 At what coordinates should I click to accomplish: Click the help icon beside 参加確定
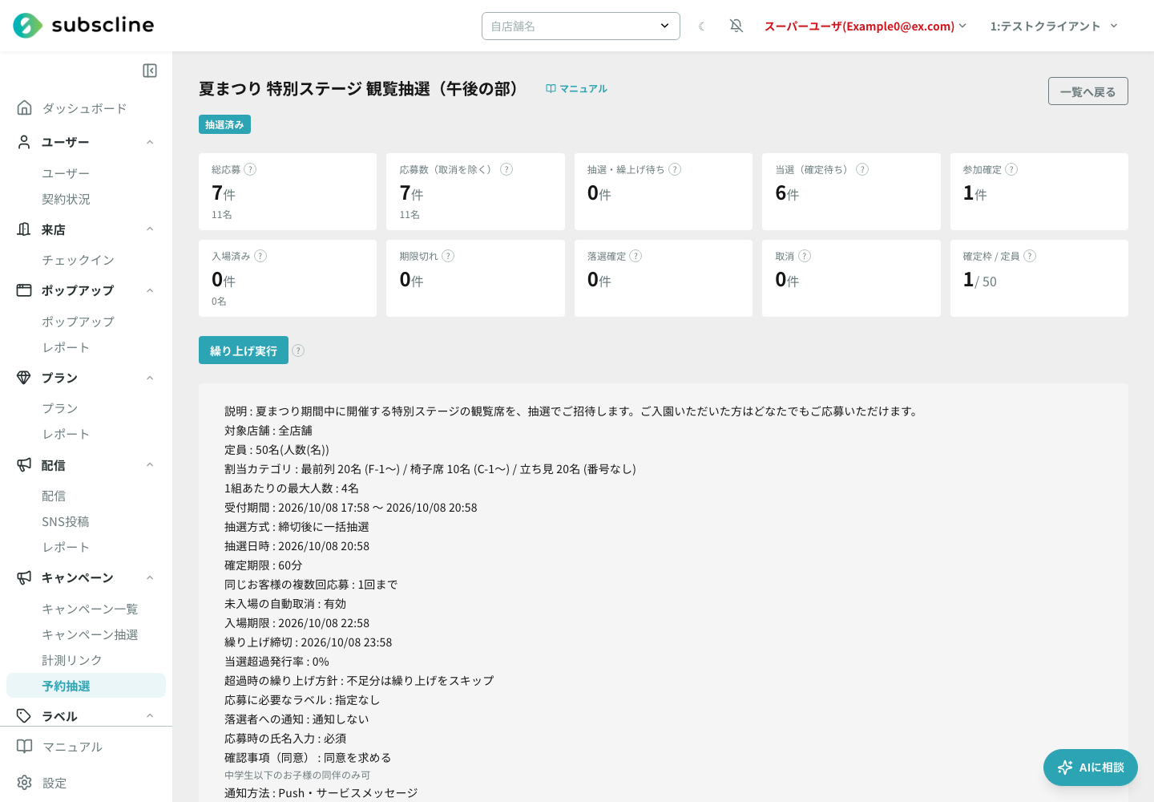pyautogui.click(x=1011, y=169)
